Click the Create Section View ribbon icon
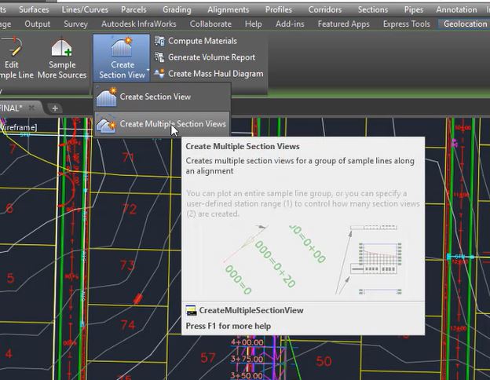Screen dimensions: 490x380 click(x=121, y=47)
